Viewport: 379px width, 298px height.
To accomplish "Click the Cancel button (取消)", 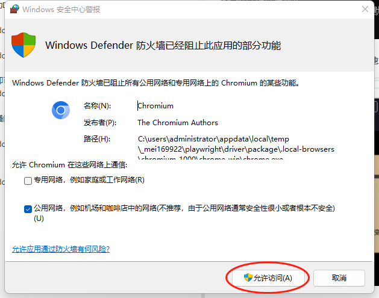I will pyautogui.click(x=339, y=278).
